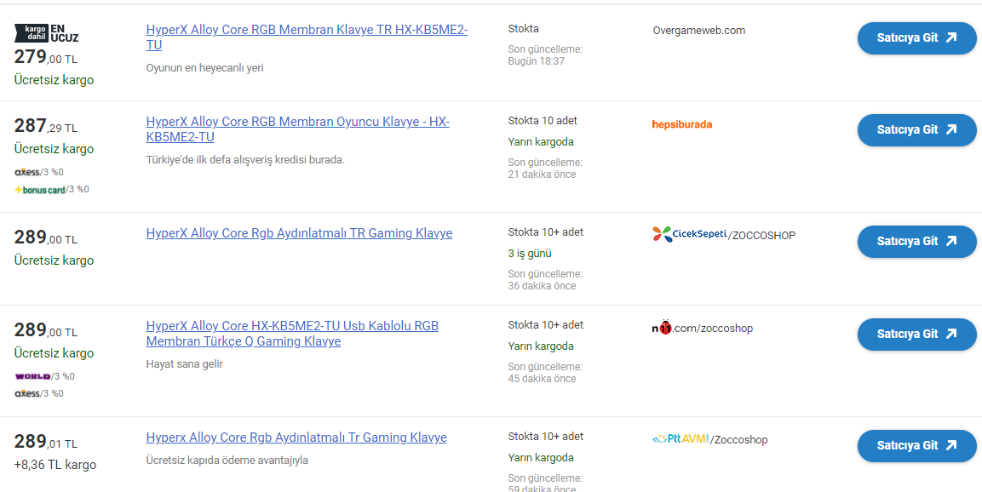The width and height of the screenshot is (982, 492).
Task: Click Satıcıya Git for n11 offer
Action: [916, 335]
